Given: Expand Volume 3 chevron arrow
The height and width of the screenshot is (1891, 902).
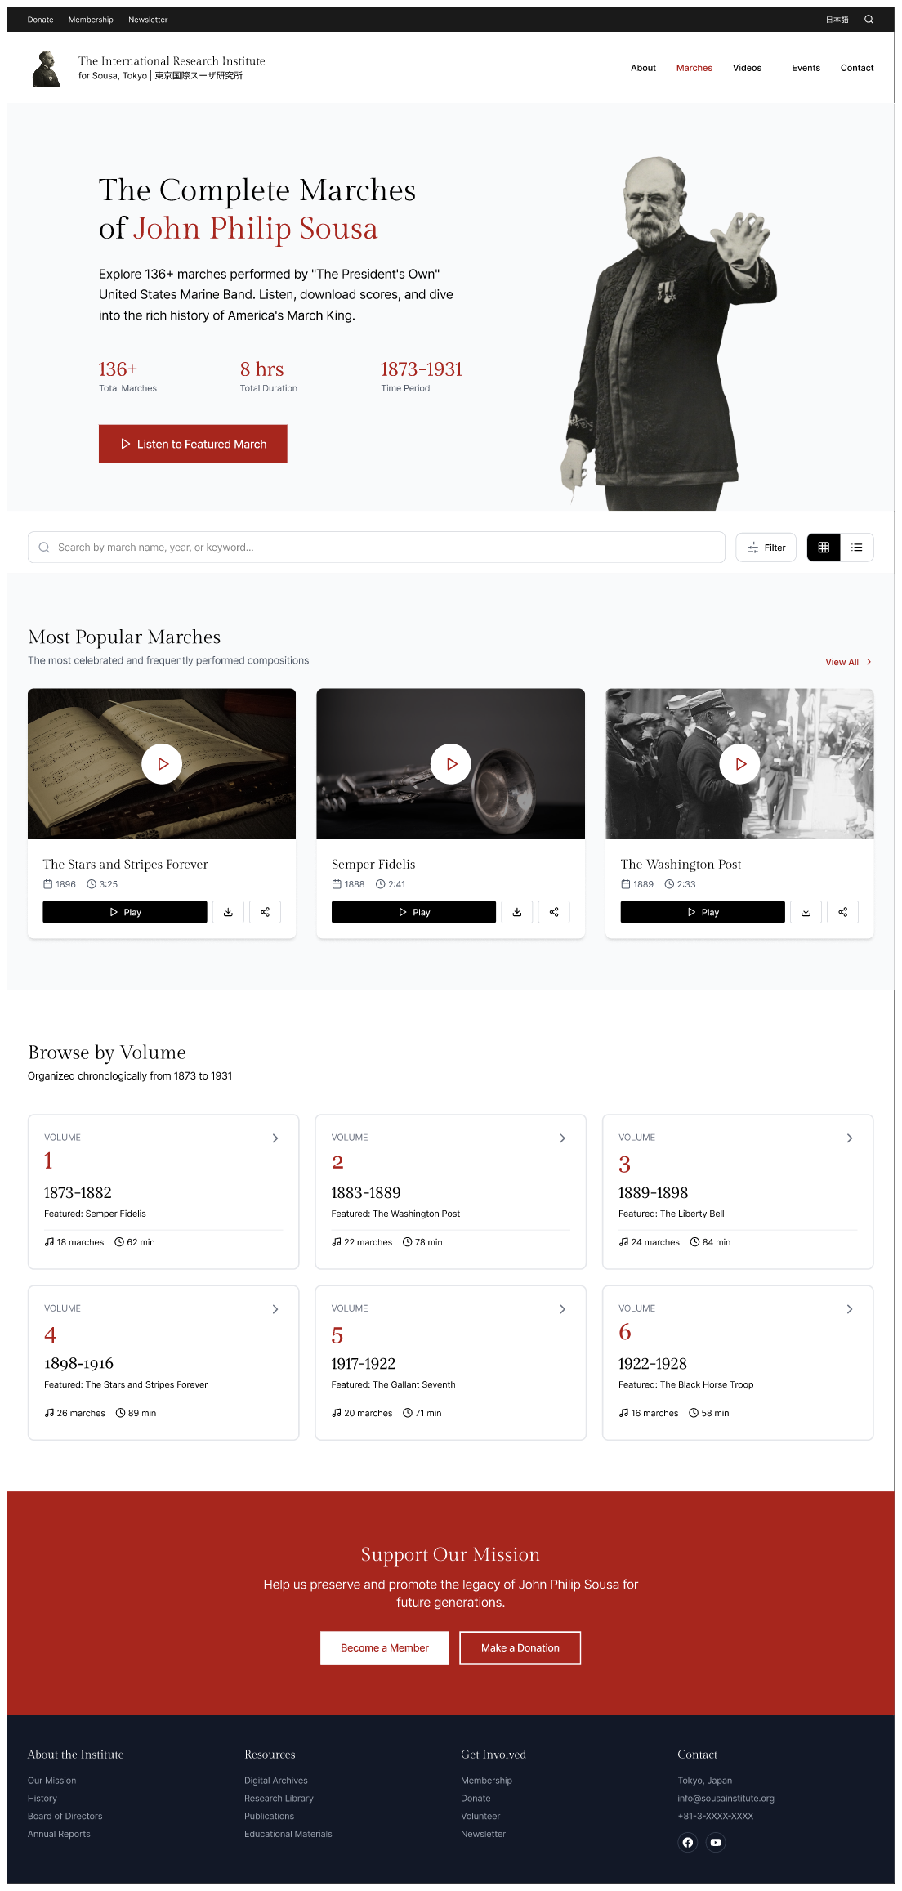Looking at the screenshot, I should pyautogui.click(x=850, y=1138).
